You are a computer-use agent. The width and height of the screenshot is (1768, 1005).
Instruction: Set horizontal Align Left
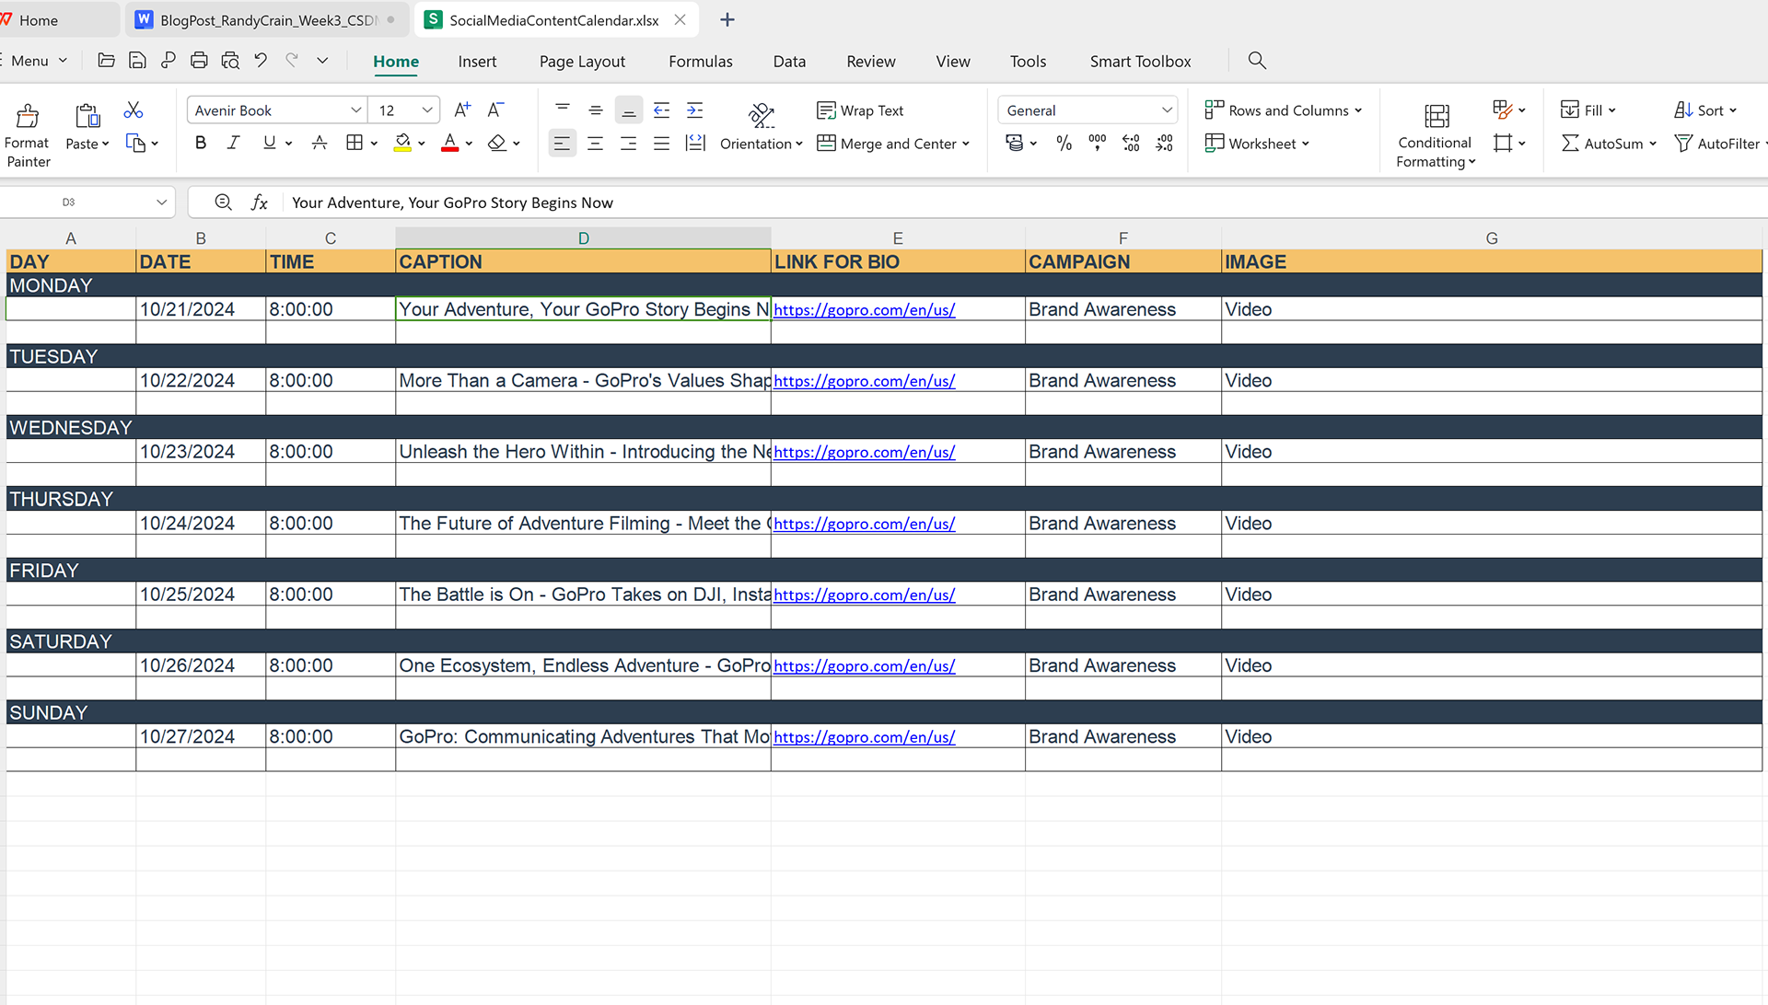point(562,144)
